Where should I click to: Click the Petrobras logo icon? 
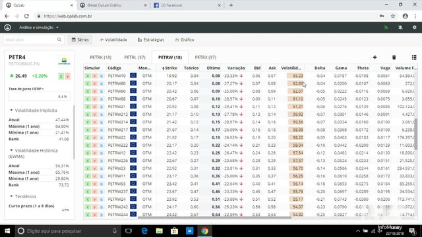[64, 61]
